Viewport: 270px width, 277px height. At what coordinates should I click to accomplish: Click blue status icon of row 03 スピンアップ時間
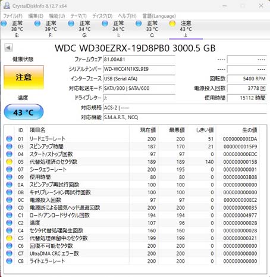coord(10,147)
